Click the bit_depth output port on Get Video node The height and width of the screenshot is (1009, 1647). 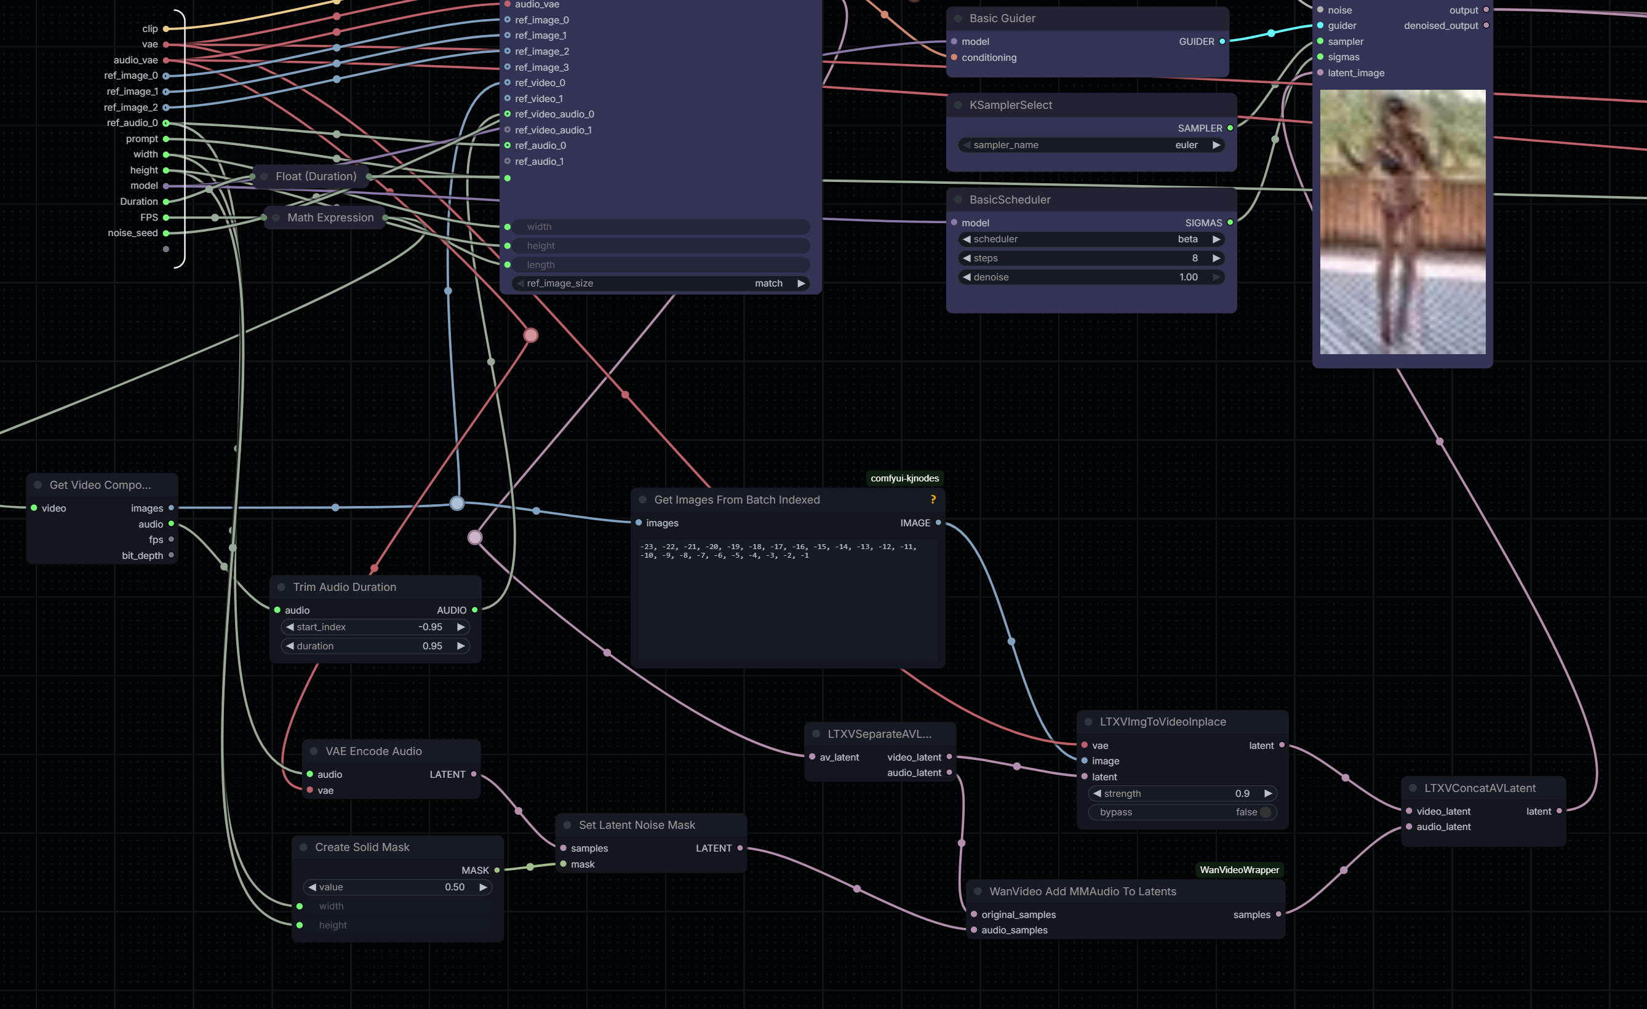171,555
